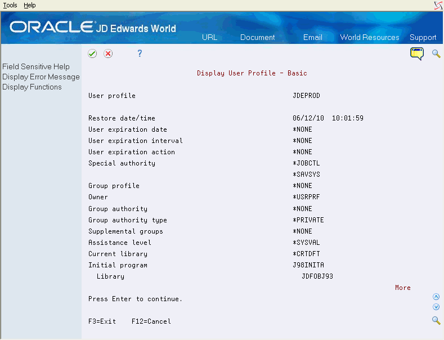Click the bottom magnifying glass icon
This screenshot has height=340, width=444.
[x=436, y=321]
